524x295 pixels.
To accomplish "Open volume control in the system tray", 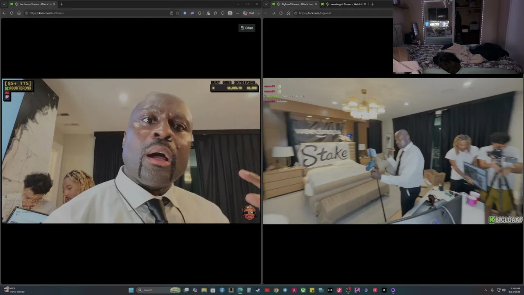I will 504,290.
